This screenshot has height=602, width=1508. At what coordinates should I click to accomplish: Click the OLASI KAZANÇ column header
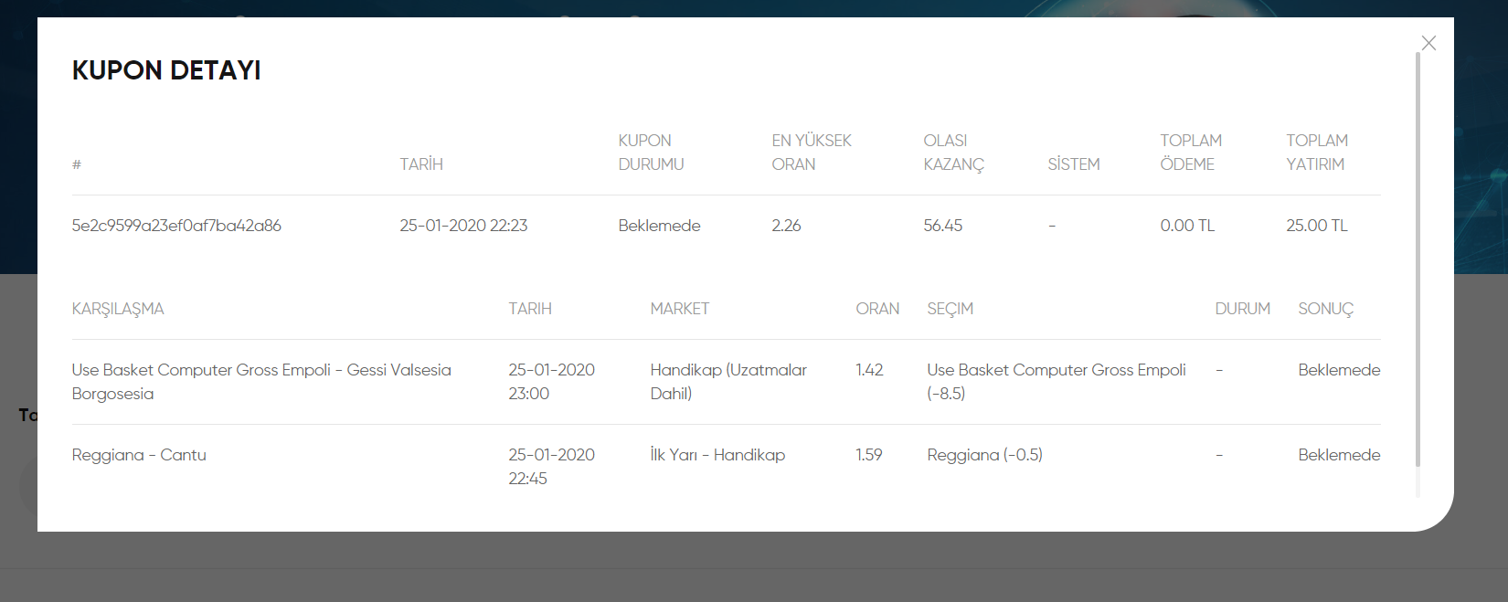(953, 153)
